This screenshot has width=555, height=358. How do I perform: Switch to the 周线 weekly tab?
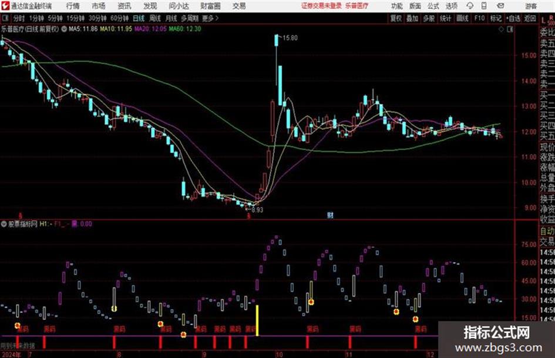tap(155, 18)
